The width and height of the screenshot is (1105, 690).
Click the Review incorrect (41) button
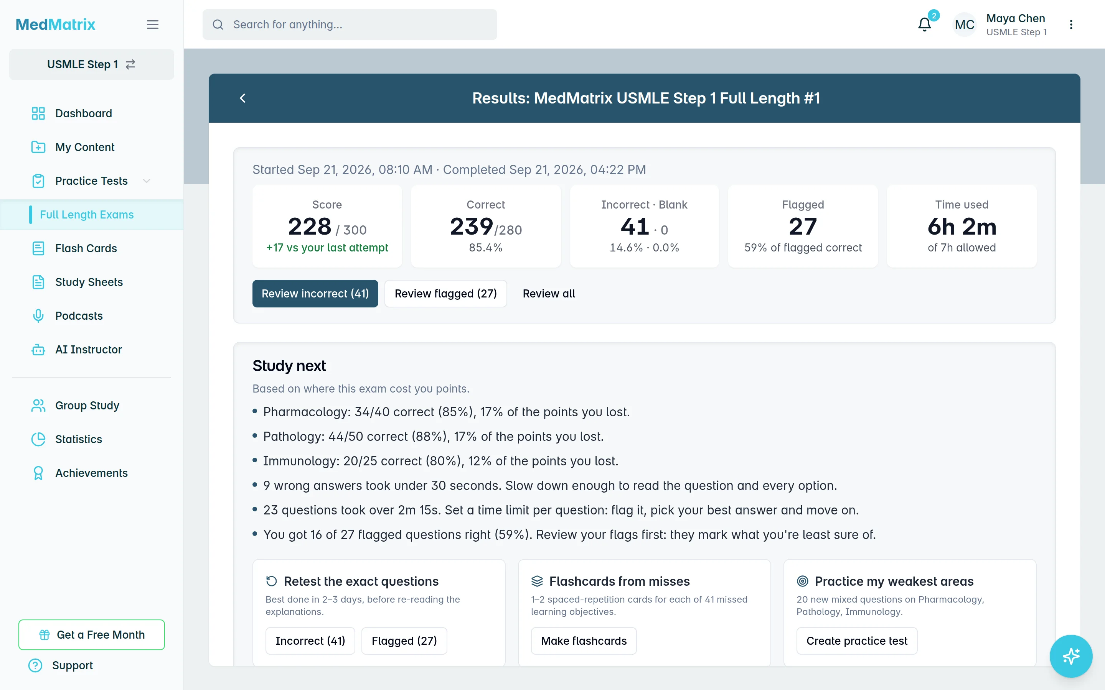coord(315,293)
